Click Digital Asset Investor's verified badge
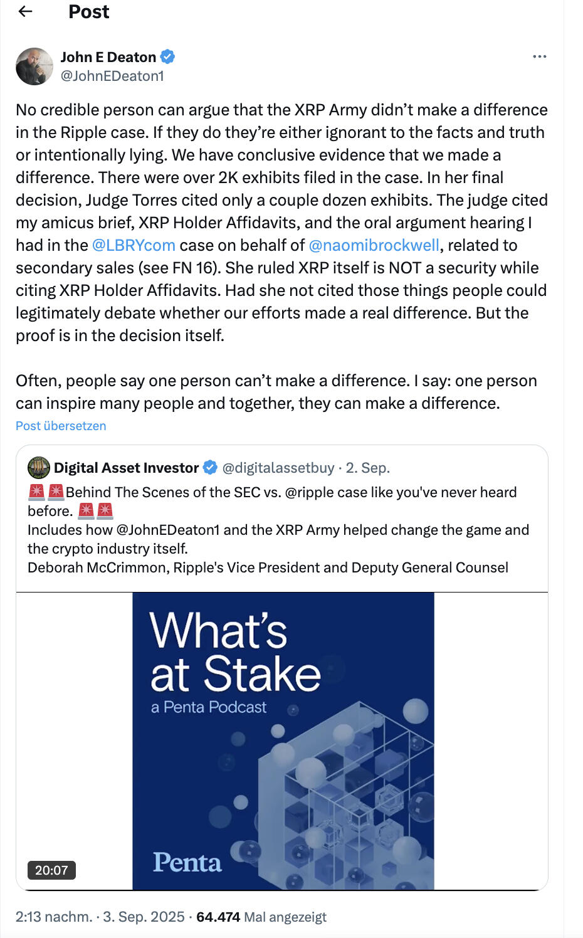This screenshot has width=583, height=938. (210, 468)
